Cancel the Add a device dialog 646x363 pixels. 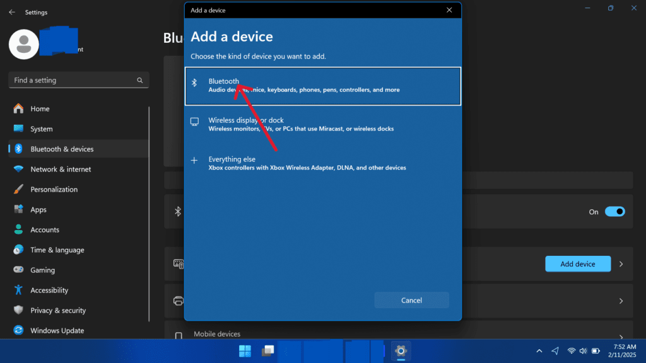click(x=411, y=300)
